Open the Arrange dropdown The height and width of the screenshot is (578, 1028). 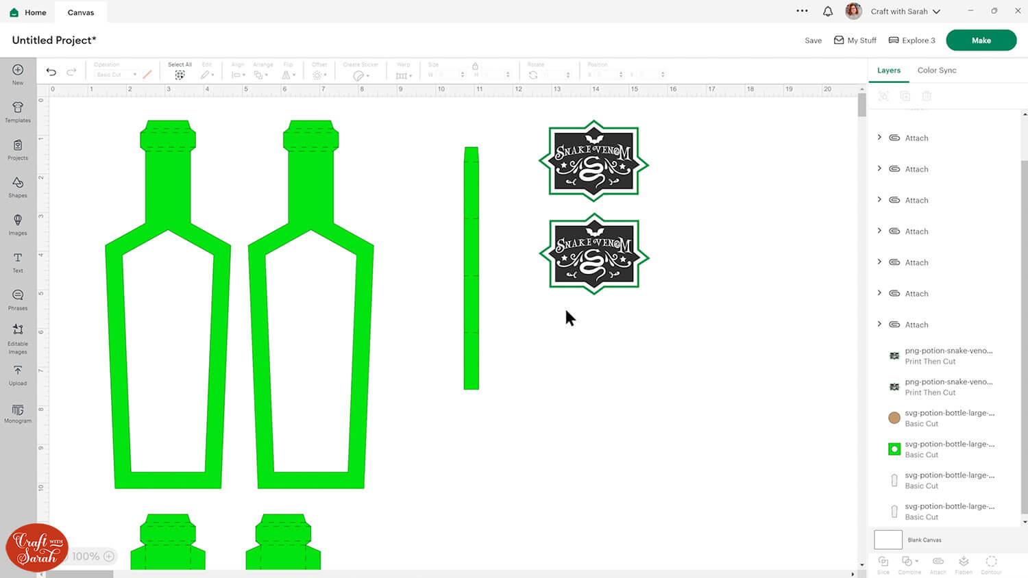[260, 75]
